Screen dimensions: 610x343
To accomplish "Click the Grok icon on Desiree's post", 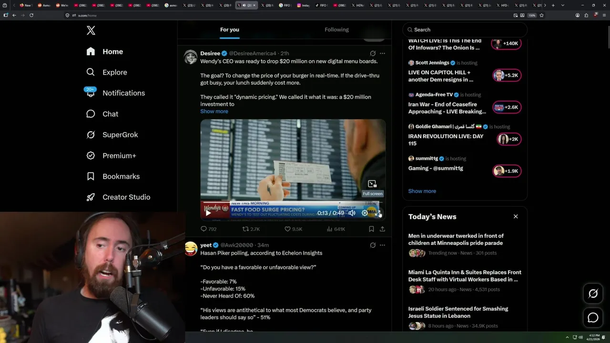I will coord(373,53).
